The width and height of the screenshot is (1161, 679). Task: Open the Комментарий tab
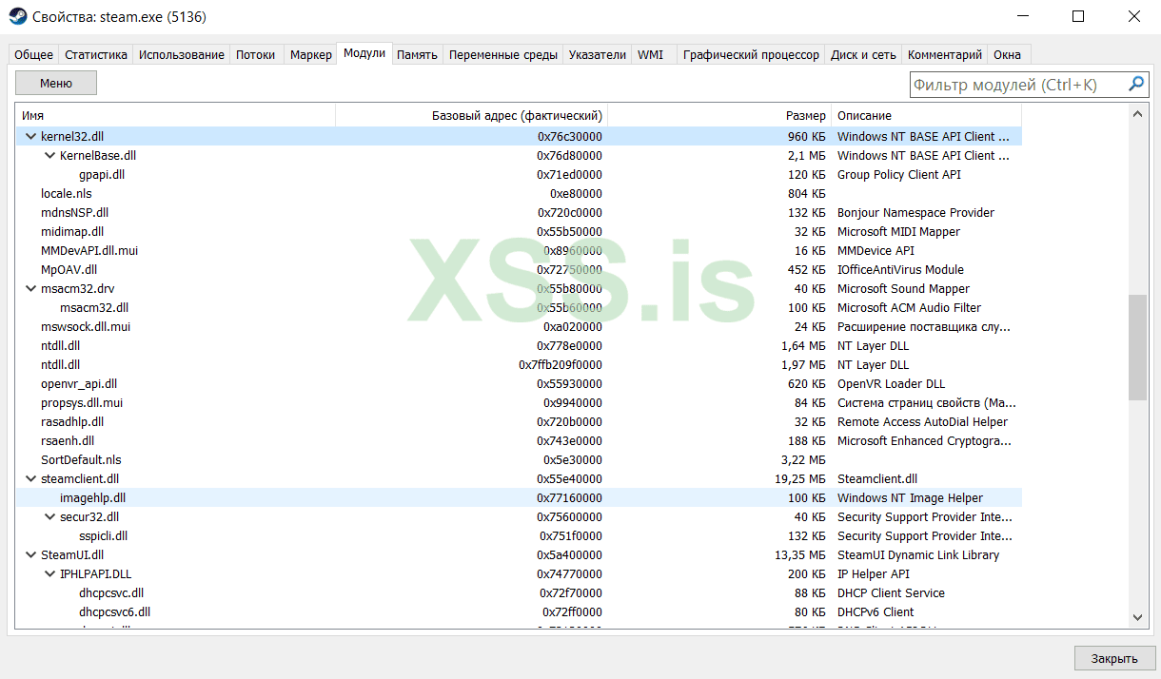click(945, 55)
